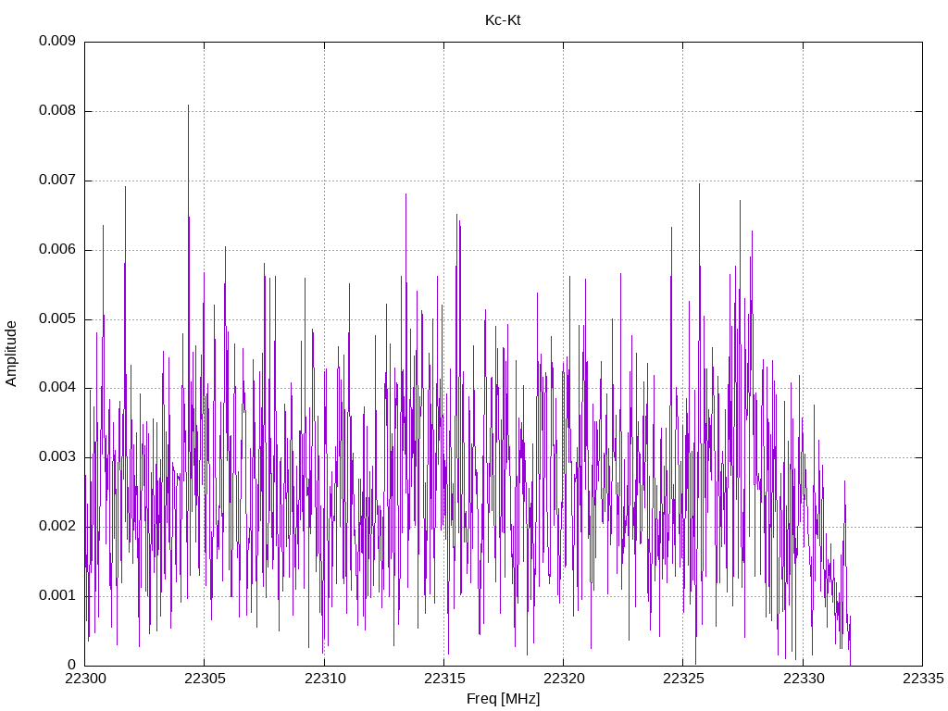Click the 0.002 y-axis tick label

coord(57,527)
